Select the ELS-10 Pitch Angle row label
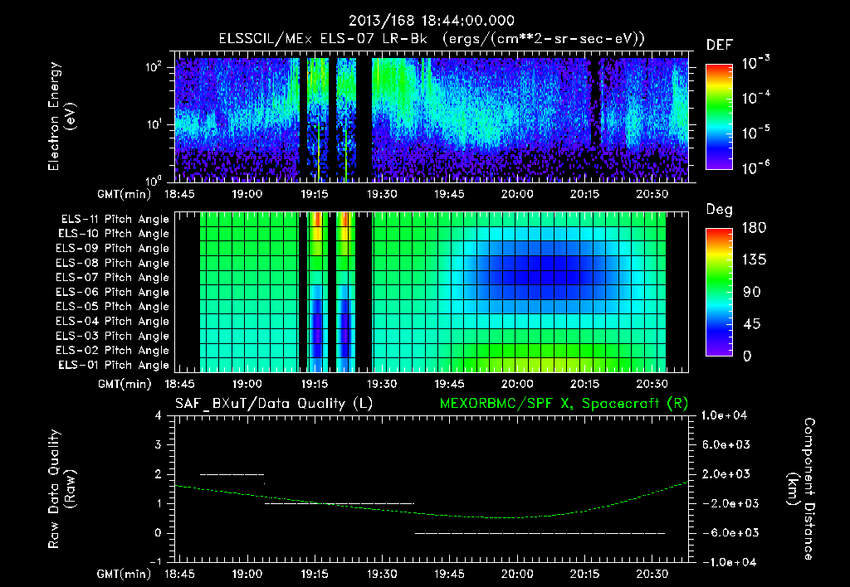 [x=114, y=234]
